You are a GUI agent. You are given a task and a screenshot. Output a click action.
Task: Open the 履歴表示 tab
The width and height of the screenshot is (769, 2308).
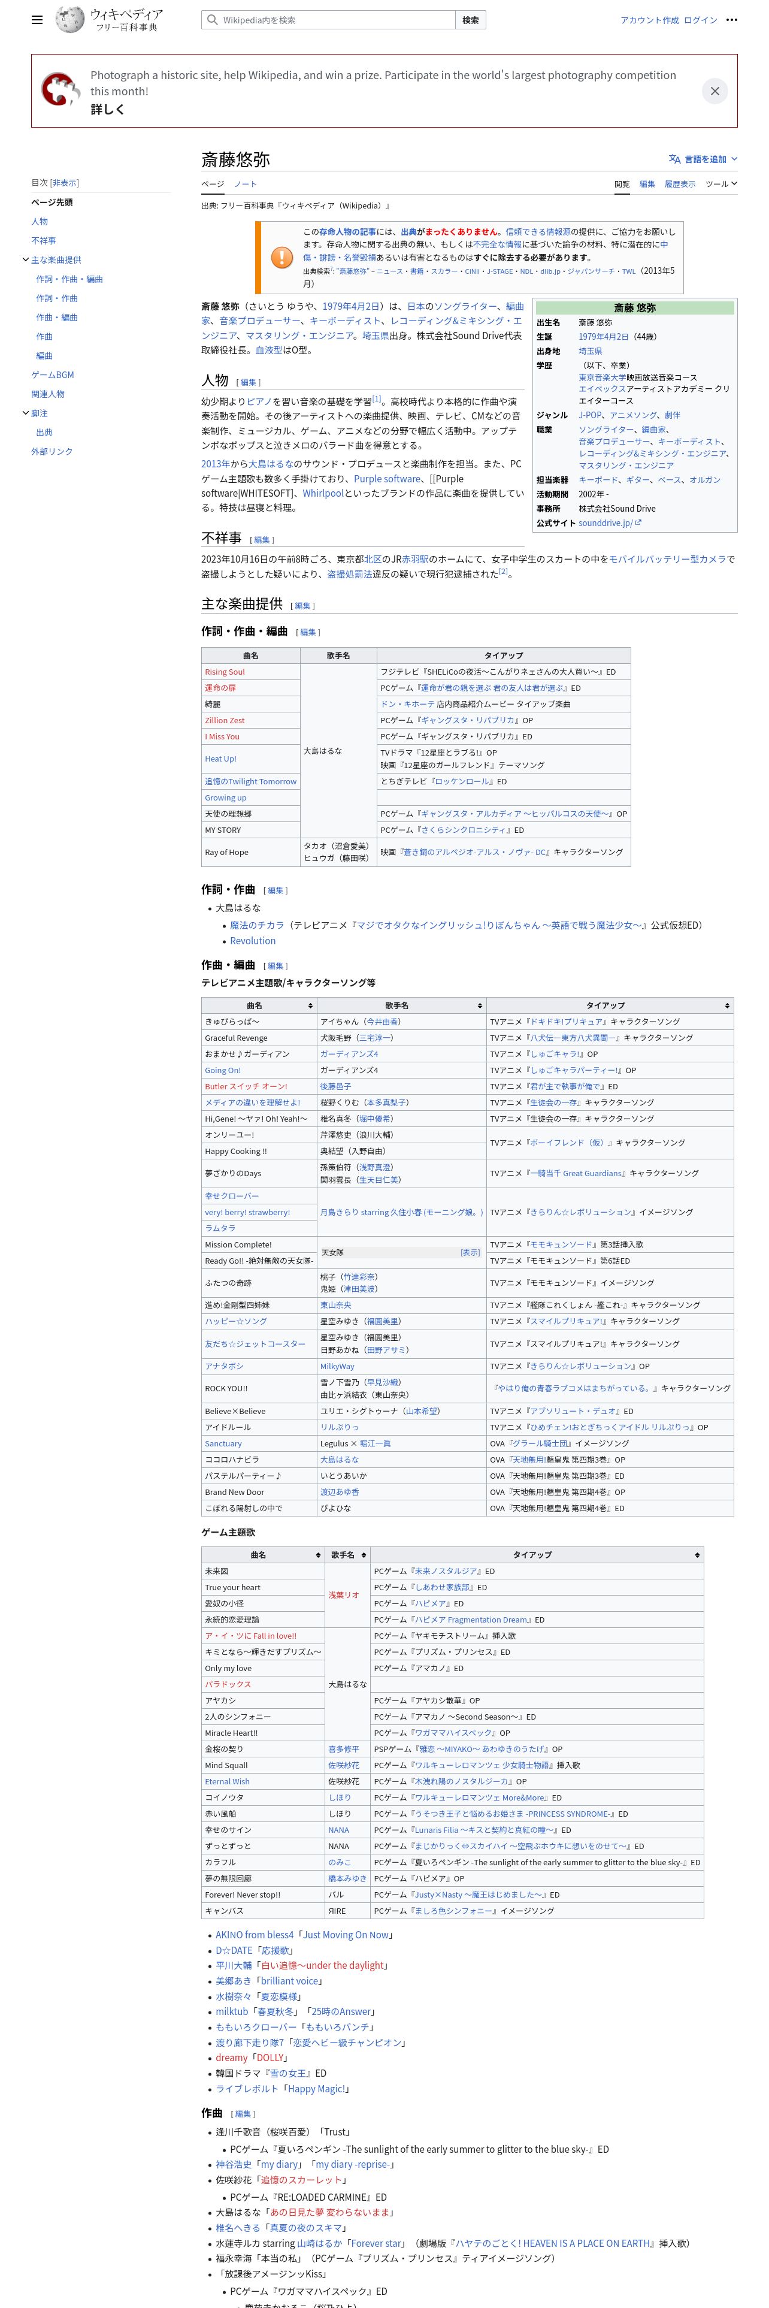click(680, 184)
